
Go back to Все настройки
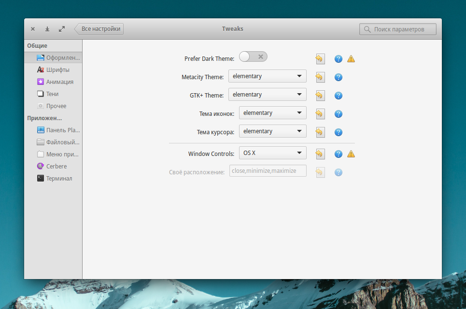[99, 29]
